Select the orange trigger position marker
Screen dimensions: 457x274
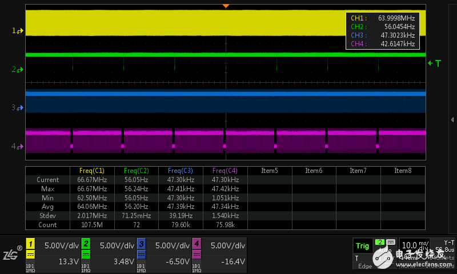[x=226, y=5]
